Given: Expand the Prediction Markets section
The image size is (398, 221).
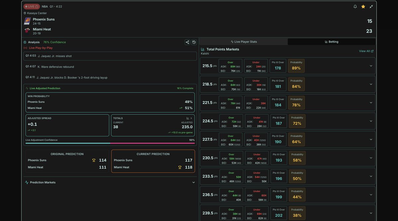Looking at the screenshot, I should 194,183.
